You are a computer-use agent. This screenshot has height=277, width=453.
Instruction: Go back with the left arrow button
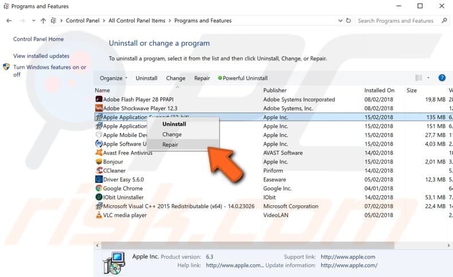pos(9,21)
